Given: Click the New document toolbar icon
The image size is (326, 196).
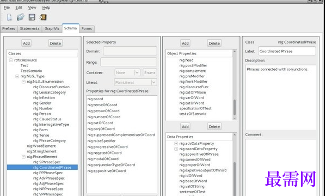Looking at the screenshot, I should pyautogui.click(x=9, y=17).
